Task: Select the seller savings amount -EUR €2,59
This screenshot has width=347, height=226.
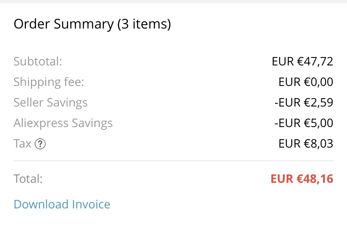Action: click(303, 103)
